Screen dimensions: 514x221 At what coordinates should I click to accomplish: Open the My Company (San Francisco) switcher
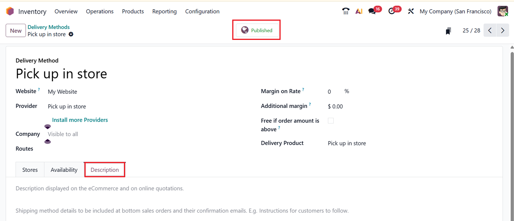455,12
